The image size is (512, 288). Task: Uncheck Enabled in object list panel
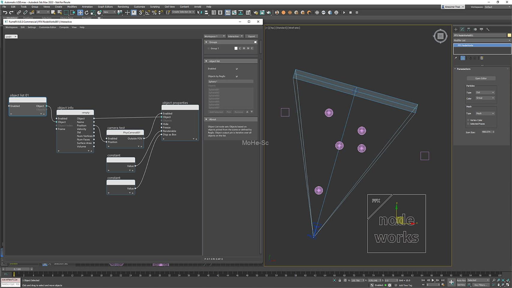[x=237, y=69]
